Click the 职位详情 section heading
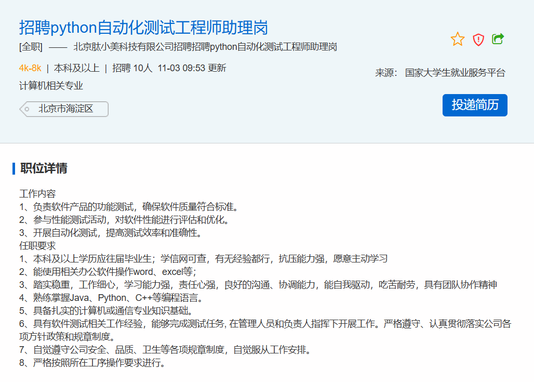This screenshot has height=382, width=534. (x=44, y=168)
